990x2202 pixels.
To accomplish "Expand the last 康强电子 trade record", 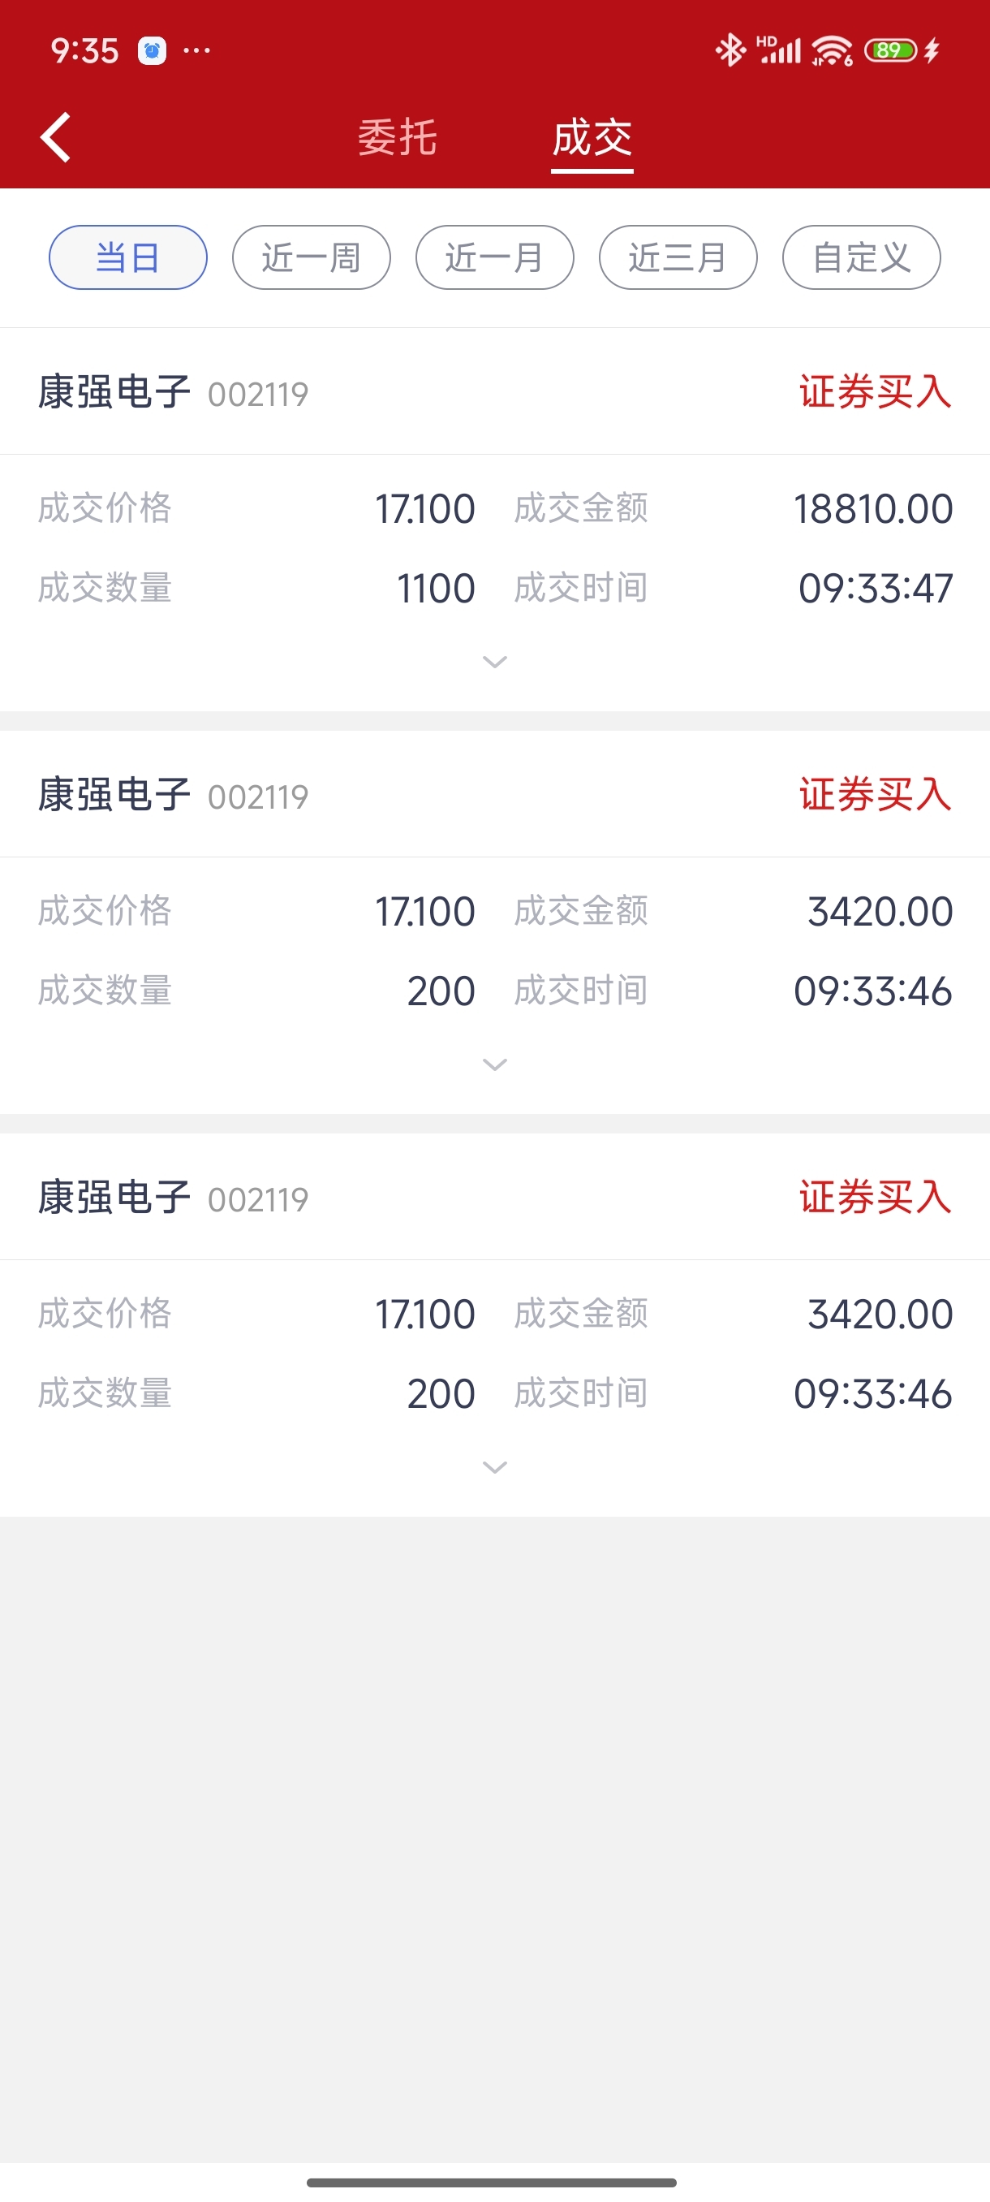I will 496,1467.
